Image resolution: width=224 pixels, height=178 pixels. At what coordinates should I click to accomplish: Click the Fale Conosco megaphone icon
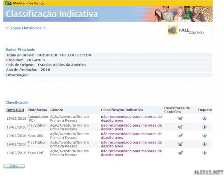pos(173,30)
